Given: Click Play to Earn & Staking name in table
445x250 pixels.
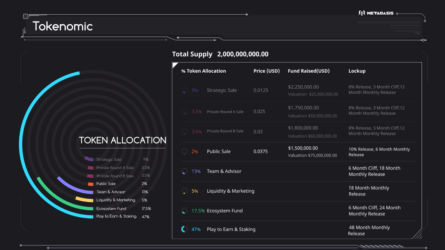Looking at the screenshot, I should click(x=231, y=229).
